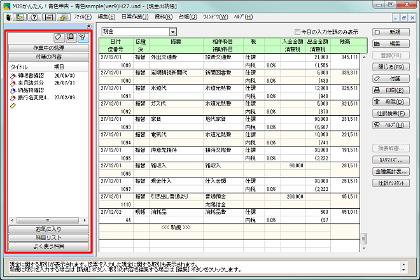Click the side panel horizontal scrollbar
420x280 pixels.
pos(48,220)
